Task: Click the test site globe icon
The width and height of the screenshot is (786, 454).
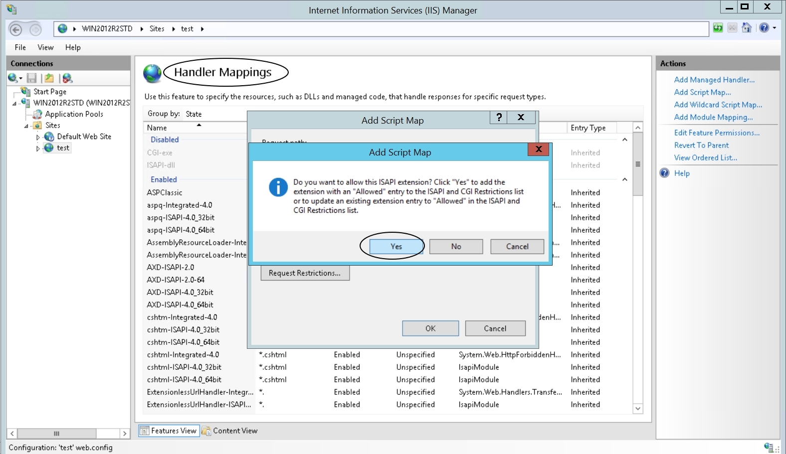Action: pyautogui.click(x=49, y=148)
